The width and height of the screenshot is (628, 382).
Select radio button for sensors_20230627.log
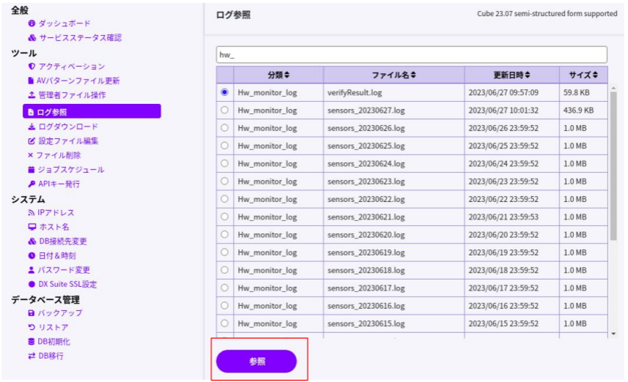pos(224,110)
